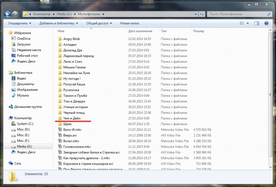Image resolution: width=276 pixels, height=187 pixels.
Task: Click the Алладин folder icon
Action: coord(60,44)
